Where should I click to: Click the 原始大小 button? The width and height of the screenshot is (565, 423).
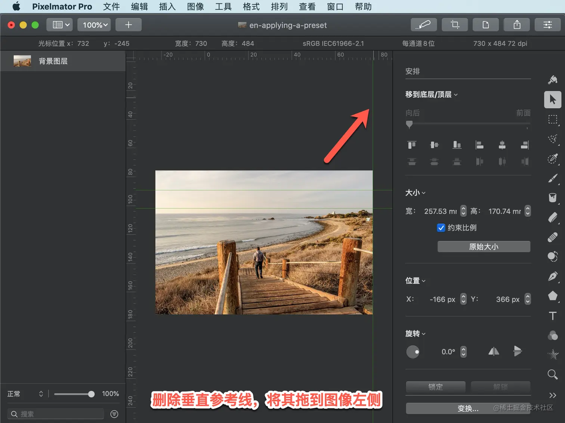(484, 247)
